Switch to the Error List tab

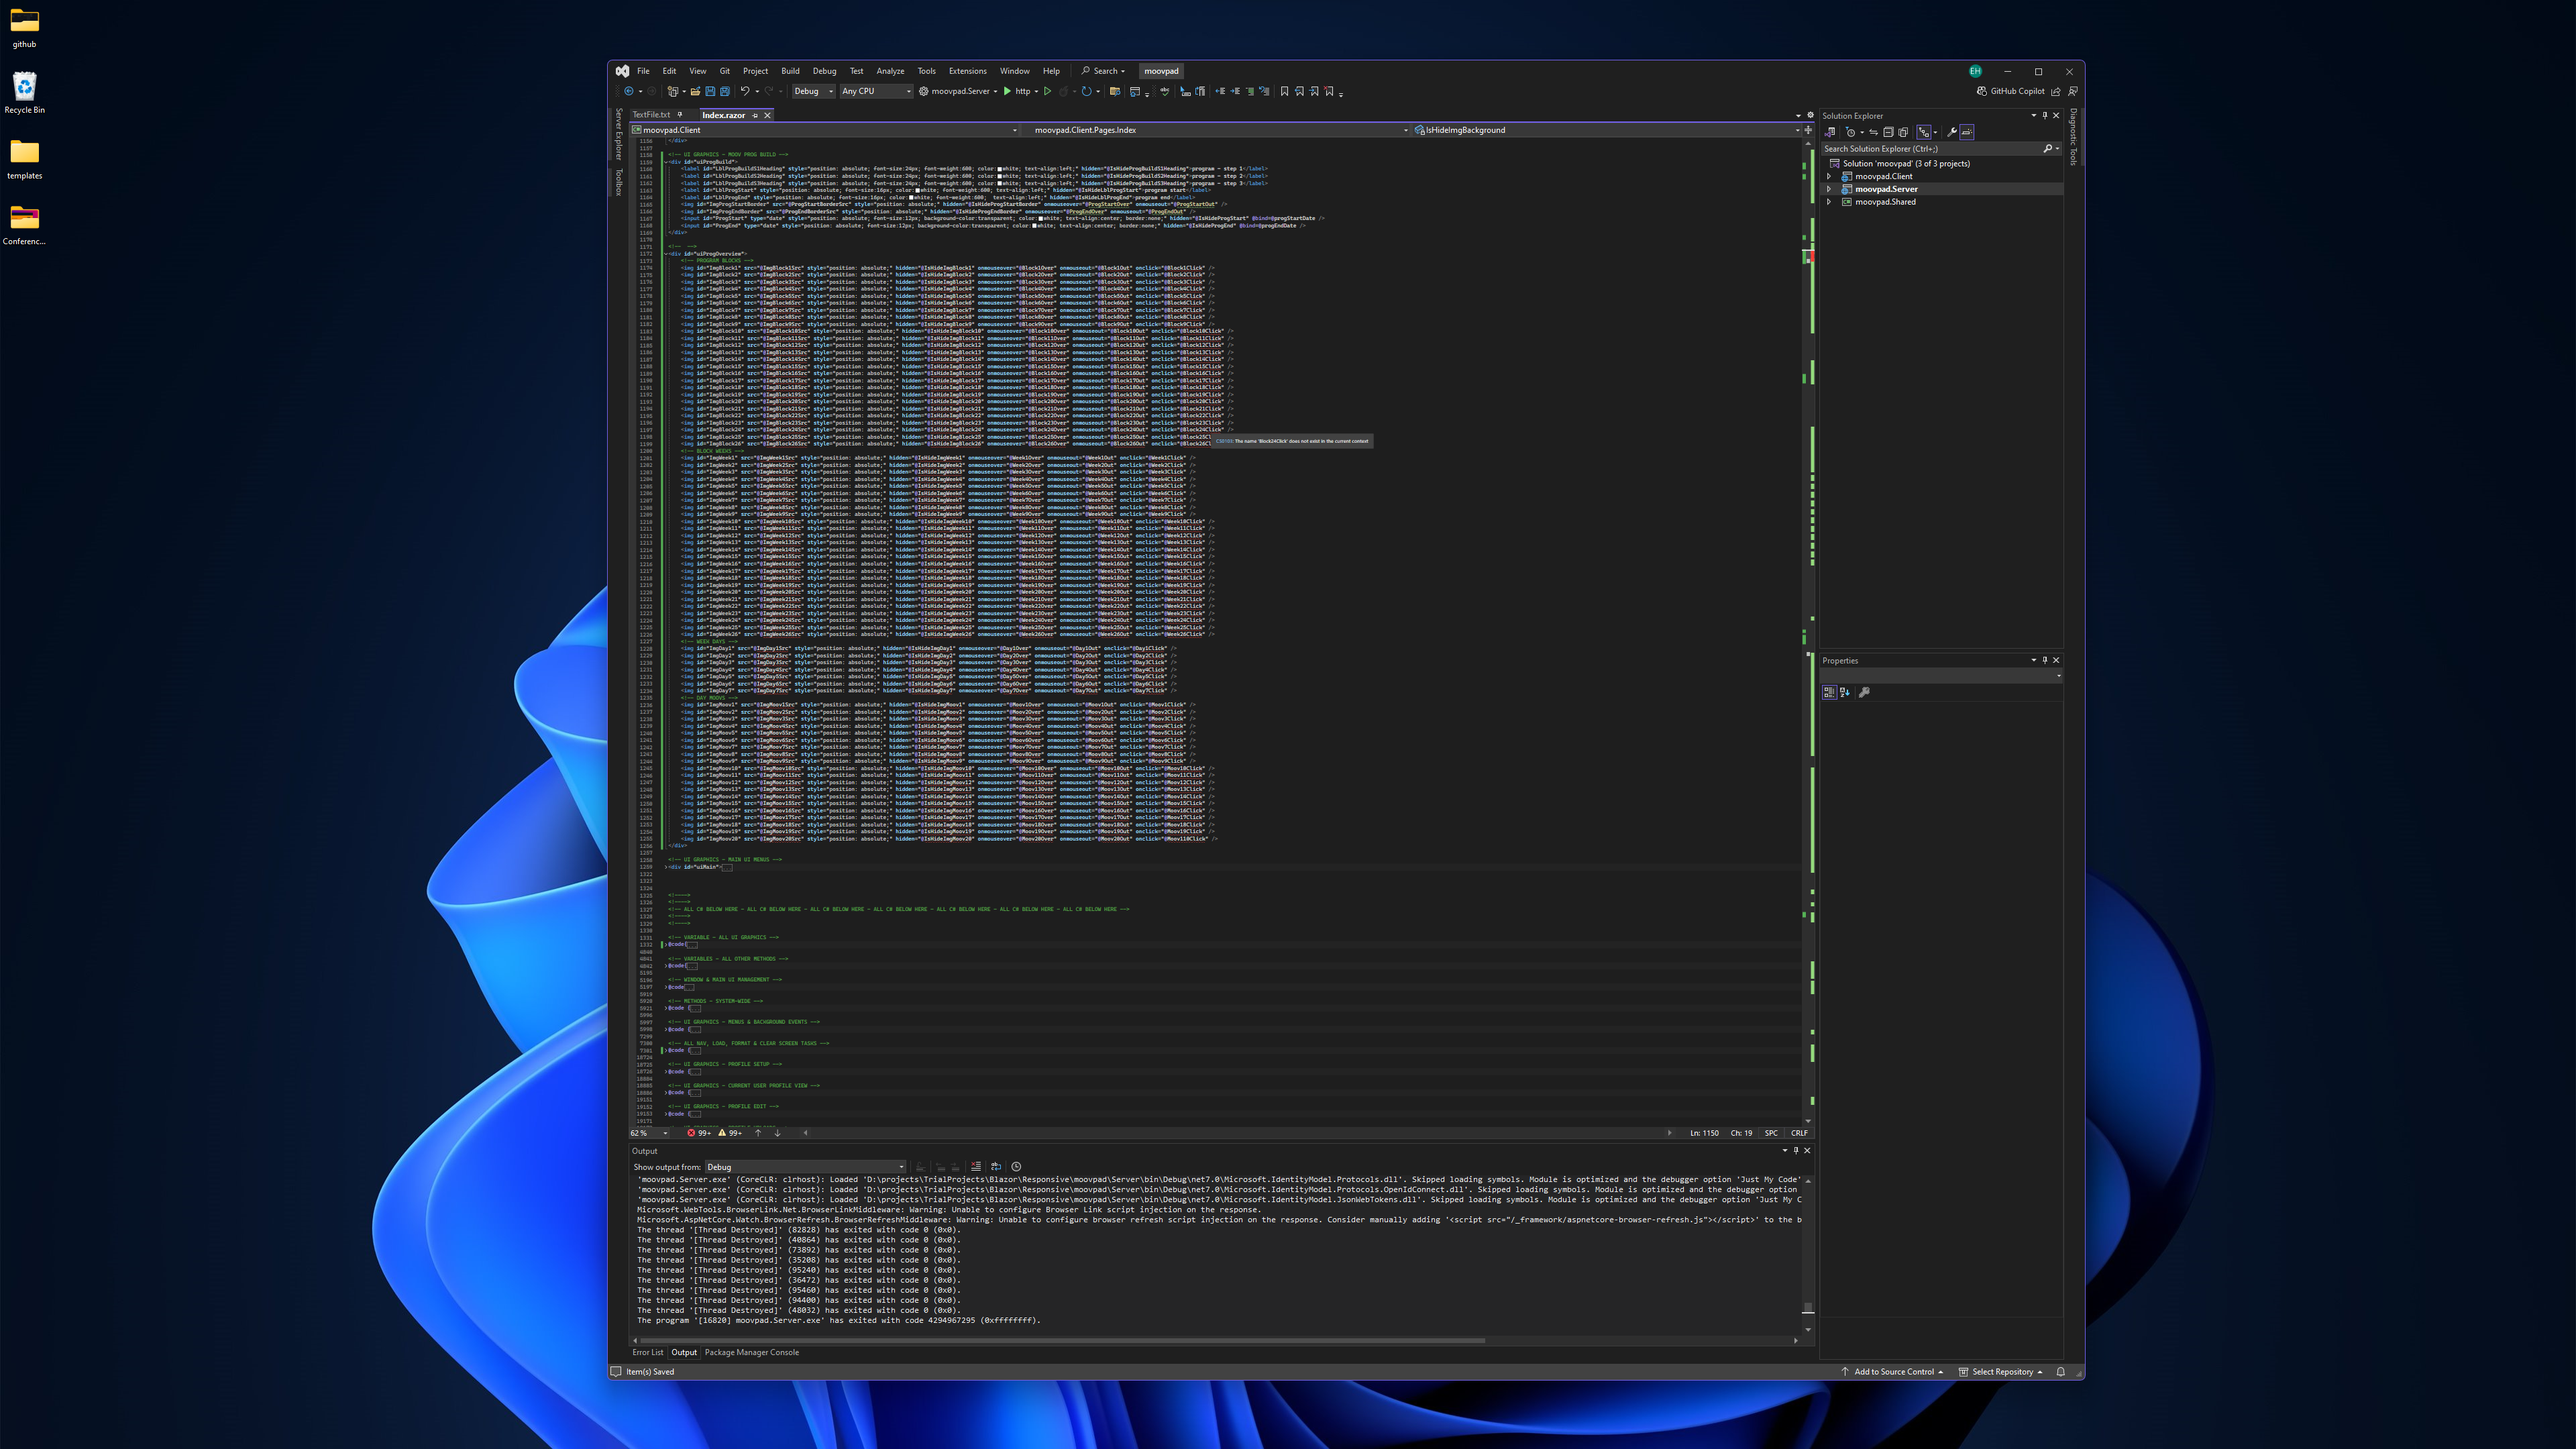click(x=648, y=1352)
